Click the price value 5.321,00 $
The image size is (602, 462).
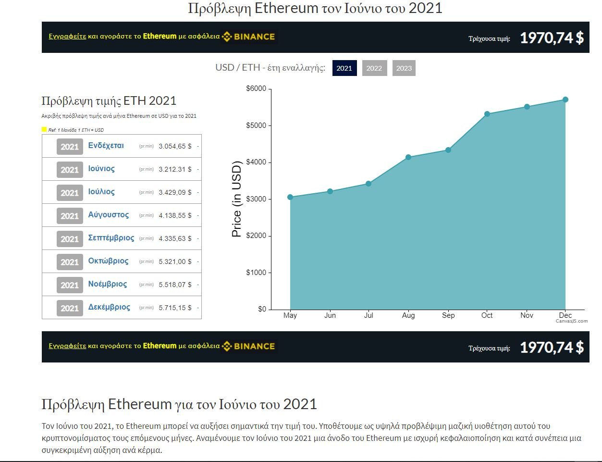[175, 262]
